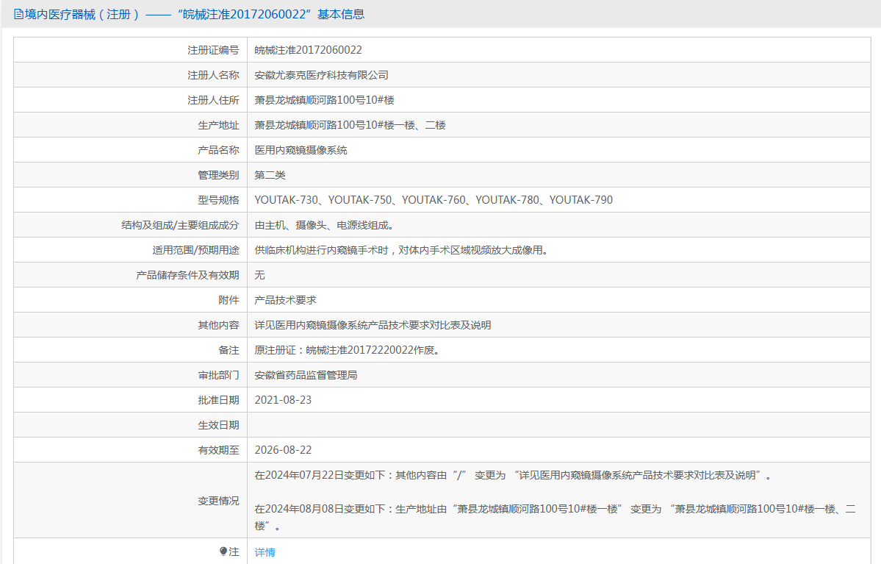Click intended use text 供临床机构进行内窥镜手术时
This screenshot has width=881, height=564.
[401, 250]
